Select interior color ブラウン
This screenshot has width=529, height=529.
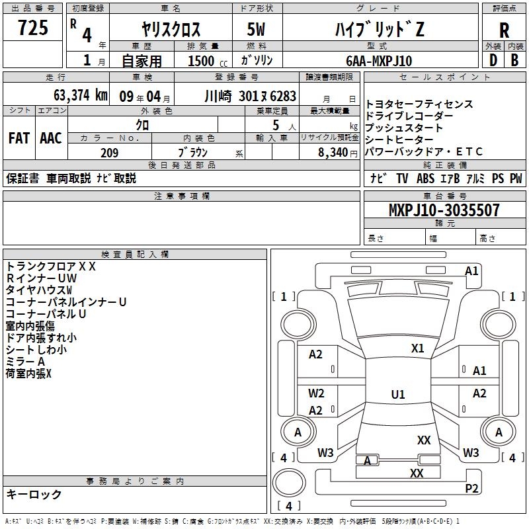tap(192, 153)
